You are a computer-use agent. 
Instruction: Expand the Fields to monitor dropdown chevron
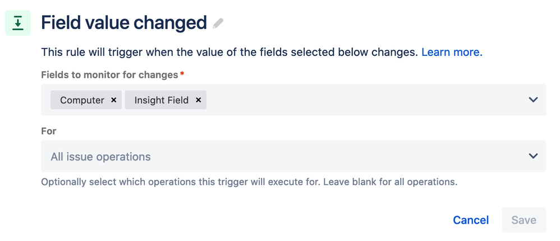click(533, 100)
